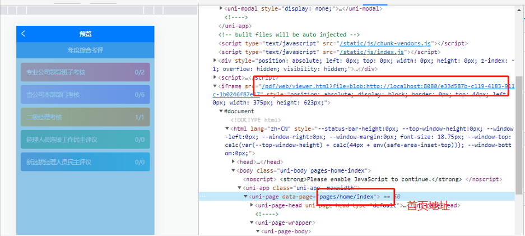Open 新选拔经理人员民主评议 card
The height and width of the screenshot is (236, 525).
pyautogui.click(x=85, y=162)
